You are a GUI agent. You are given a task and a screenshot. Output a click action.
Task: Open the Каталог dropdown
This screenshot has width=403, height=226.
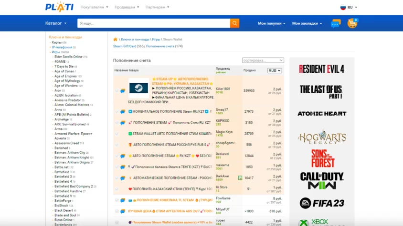[x=56, y=23]
